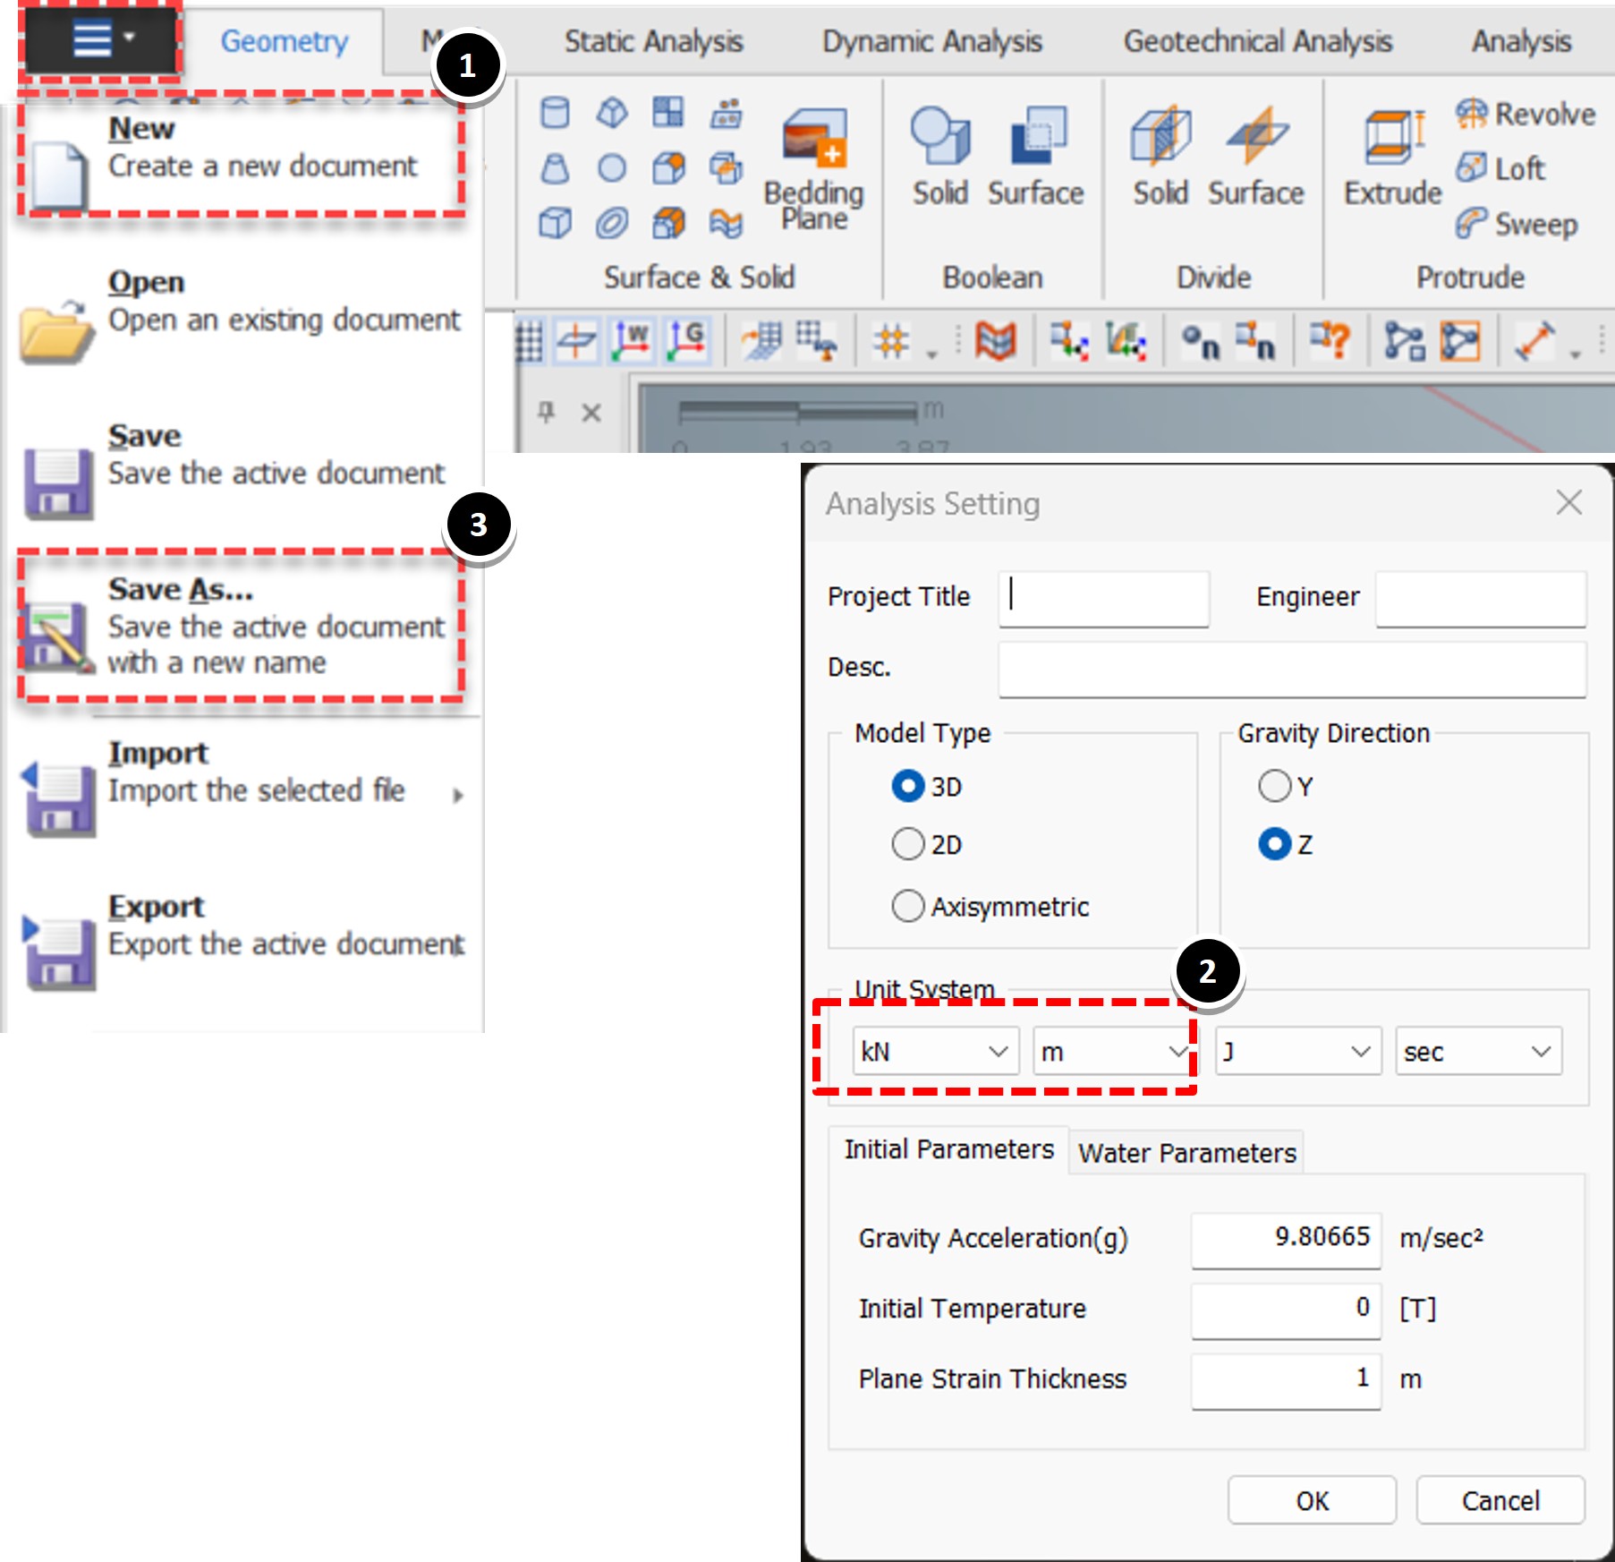Toggle the grid display toolbar icon
This screenshot has height=1562, width=1615.
pos(529,341)
